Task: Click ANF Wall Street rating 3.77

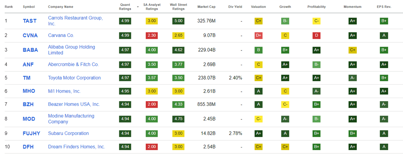Action: (179, 65)
